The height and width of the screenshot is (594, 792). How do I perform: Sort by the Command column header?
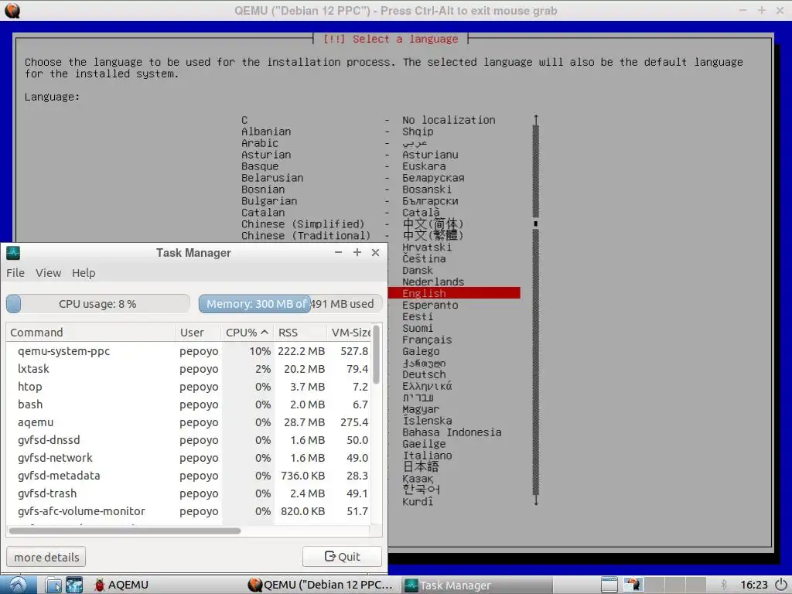point(90,333)
